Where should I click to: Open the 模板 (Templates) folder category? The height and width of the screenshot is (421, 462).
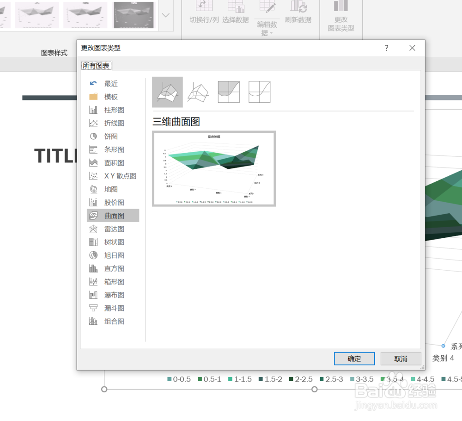tap(113, 97)
